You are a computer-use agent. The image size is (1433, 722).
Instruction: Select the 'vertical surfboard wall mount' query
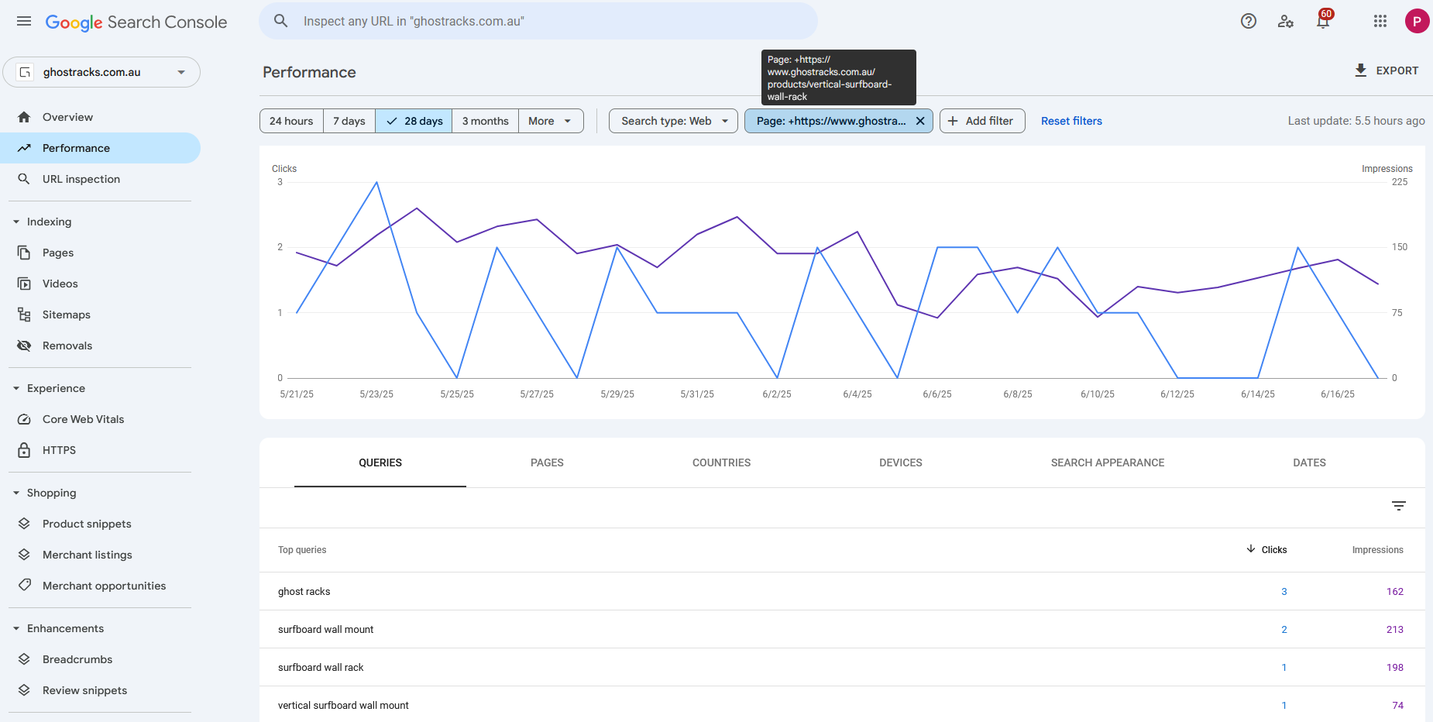(x=842, y=705)
